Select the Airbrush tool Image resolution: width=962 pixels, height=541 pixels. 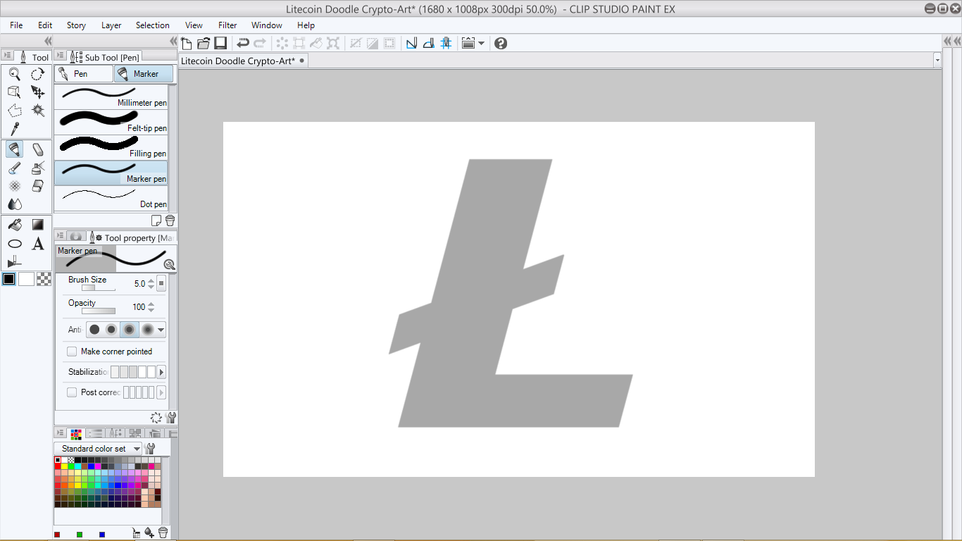[x=38, y=168]
